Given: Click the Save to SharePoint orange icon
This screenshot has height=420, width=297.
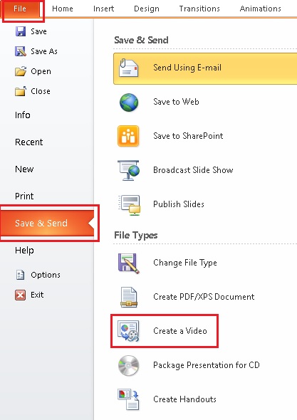Looking at the screenshot, I should [x=128, y=136].
